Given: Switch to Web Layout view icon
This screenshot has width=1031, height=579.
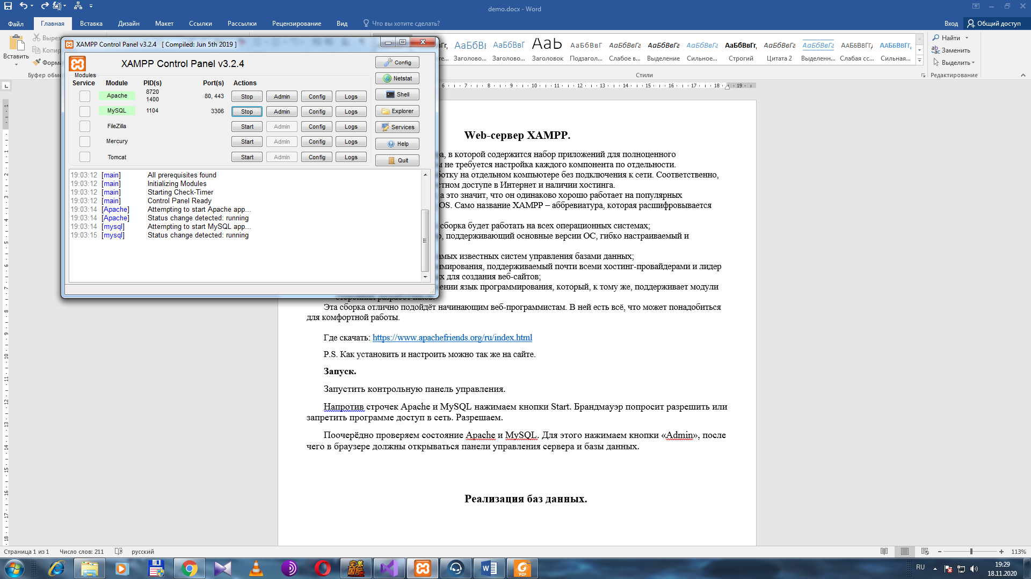Looking at the screenshot, I should tap(925, 551).
